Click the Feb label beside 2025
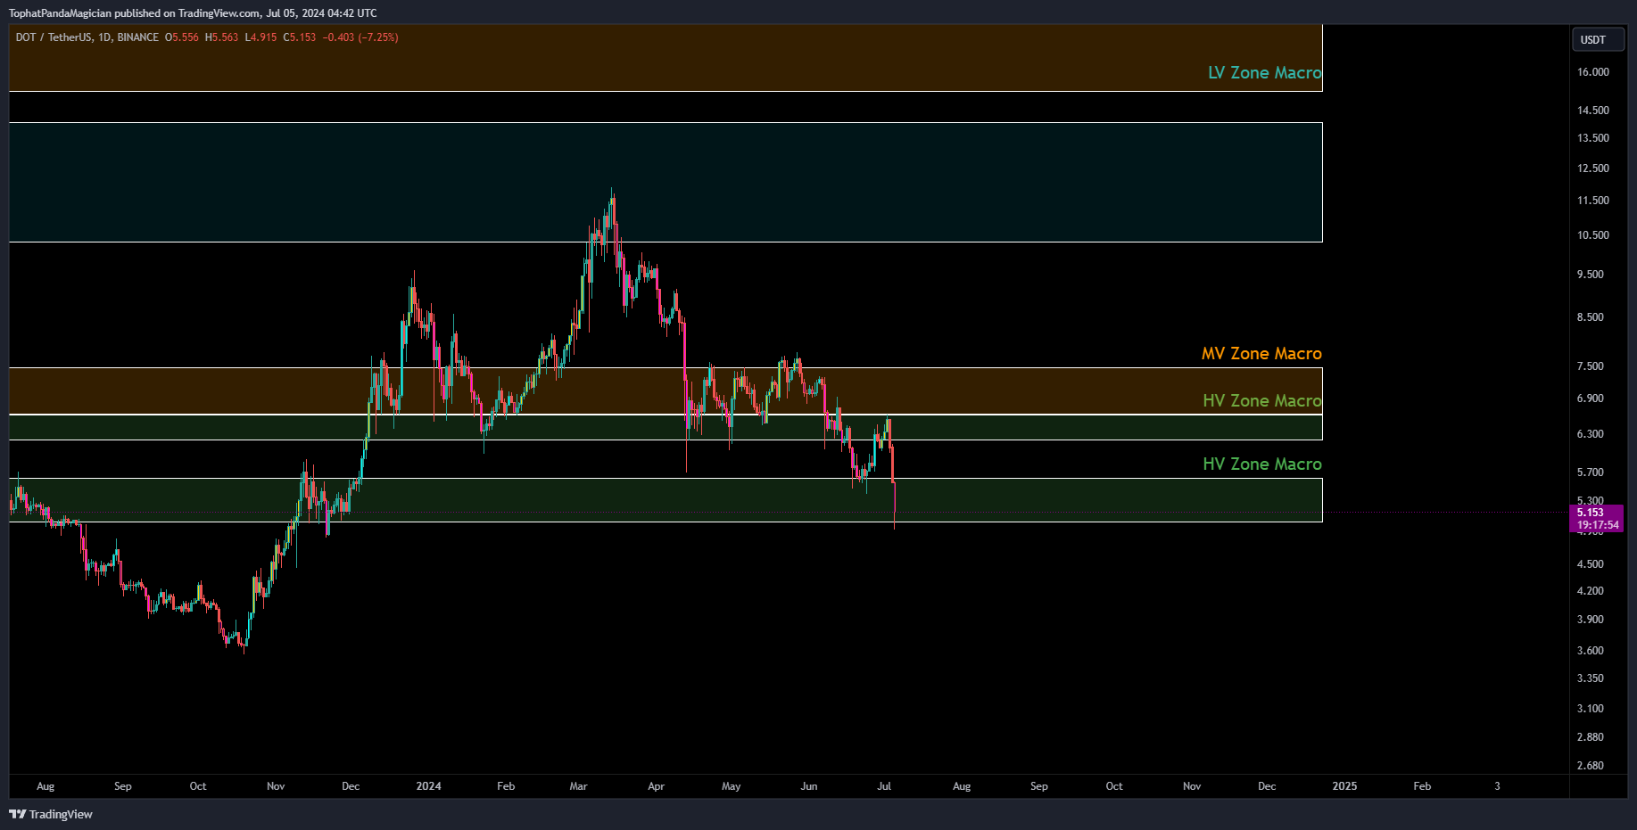 [x=1422, y=786]
